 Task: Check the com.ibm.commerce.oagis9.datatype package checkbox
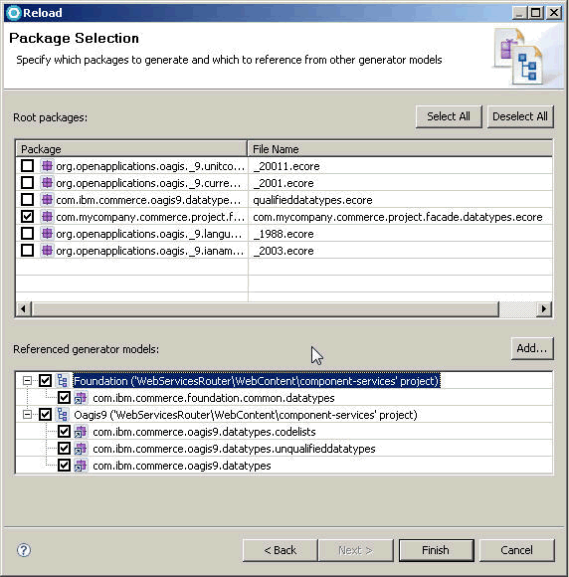point(27,200)
